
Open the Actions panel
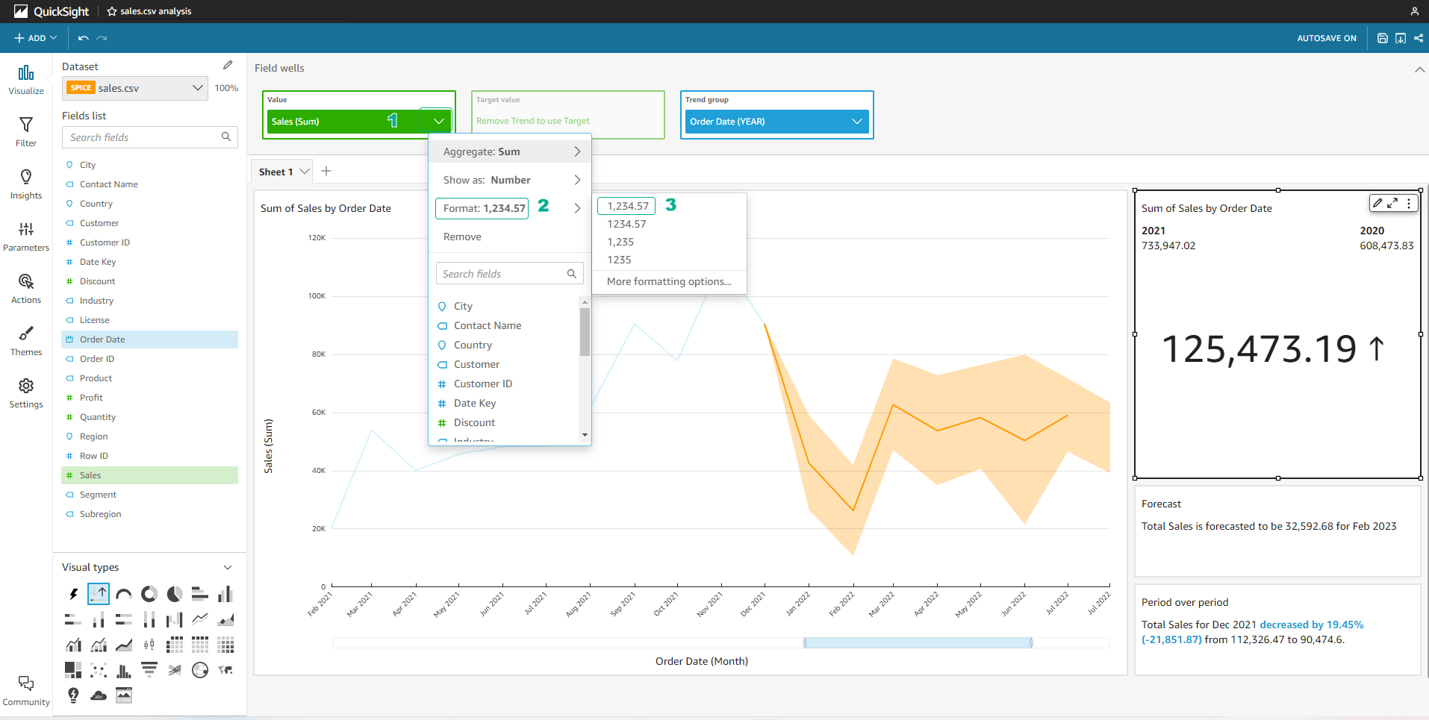coord(26,289)
